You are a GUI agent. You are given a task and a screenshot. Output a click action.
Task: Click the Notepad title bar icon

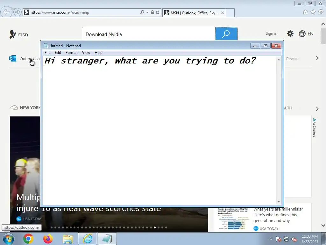coord(46,46)
